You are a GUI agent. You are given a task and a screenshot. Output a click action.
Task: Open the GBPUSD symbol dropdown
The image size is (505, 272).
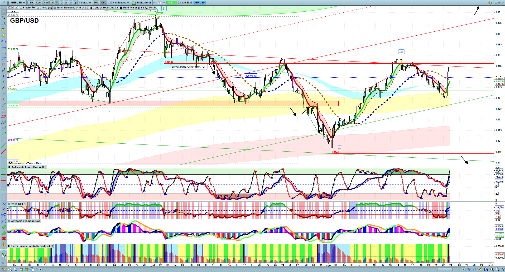coord(18,3)
